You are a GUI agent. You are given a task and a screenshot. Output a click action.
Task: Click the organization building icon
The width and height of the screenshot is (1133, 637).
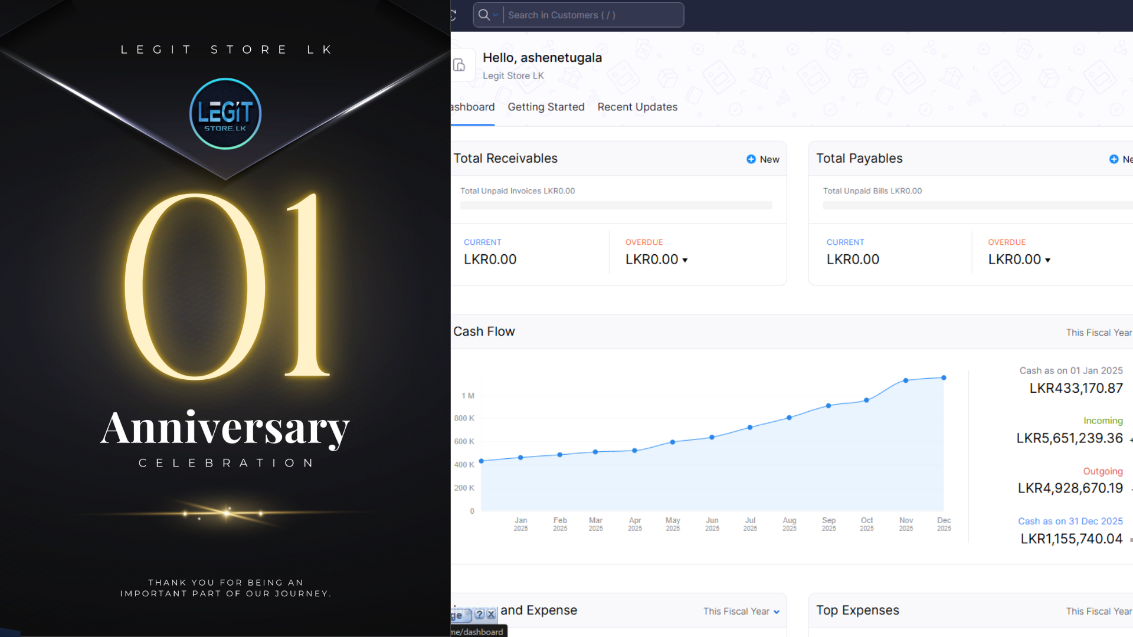click(x=459, y=65)
